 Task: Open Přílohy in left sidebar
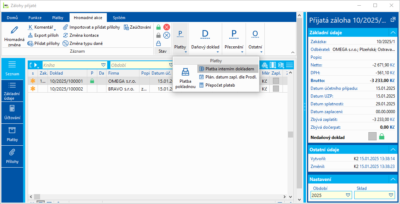click(x=12, y=157)
